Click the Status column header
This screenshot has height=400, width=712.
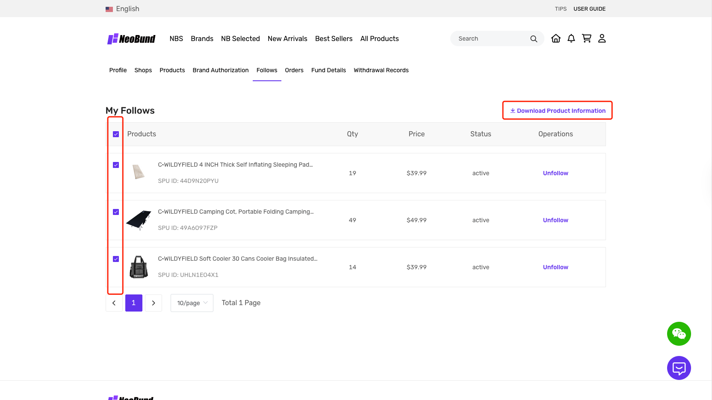point(481,134)
